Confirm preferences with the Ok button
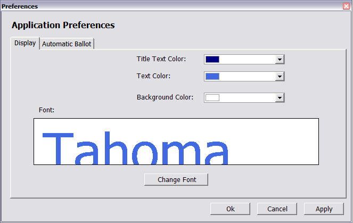Screen dimensions: 353x223 pyautogui.click(x=230, y=209)
